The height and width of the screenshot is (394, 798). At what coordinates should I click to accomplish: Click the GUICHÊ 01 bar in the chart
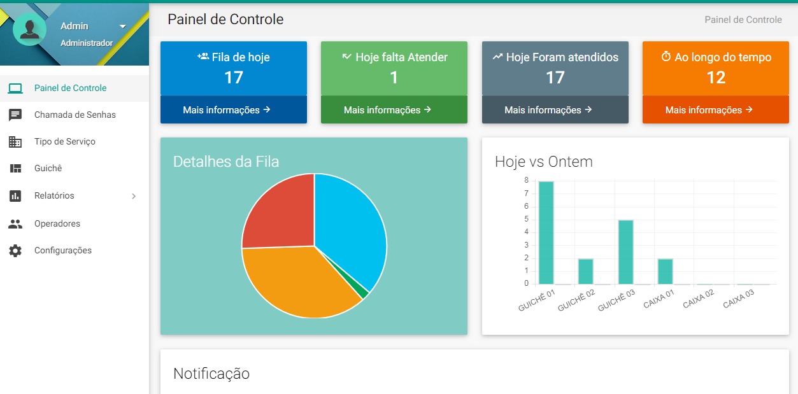coord(546,233)
